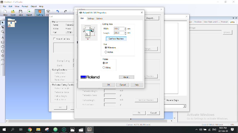The image size is (238, 133).
Task: Open the Help menu
Action: (41, 7)
